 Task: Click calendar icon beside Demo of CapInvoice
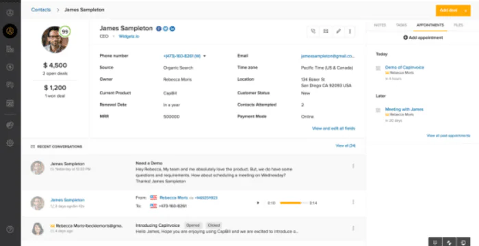(x=378, y=68)
